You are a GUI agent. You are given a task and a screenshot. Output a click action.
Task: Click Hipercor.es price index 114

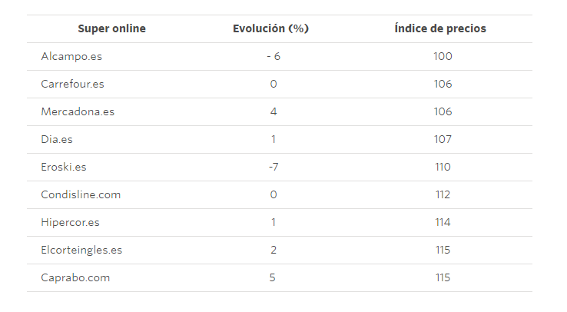click(x=443, y=222)
